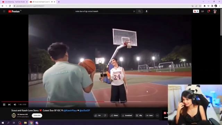Create a Clip of the video
This screenshot has height=125, width=222.
(139, 116)
